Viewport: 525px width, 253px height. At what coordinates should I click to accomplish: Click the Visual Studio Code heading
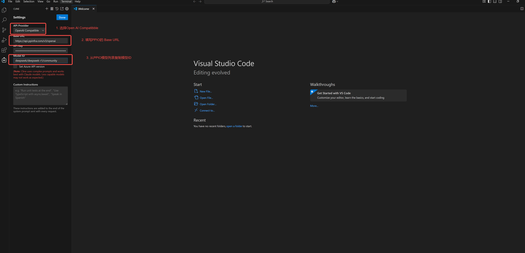(224, 63)
